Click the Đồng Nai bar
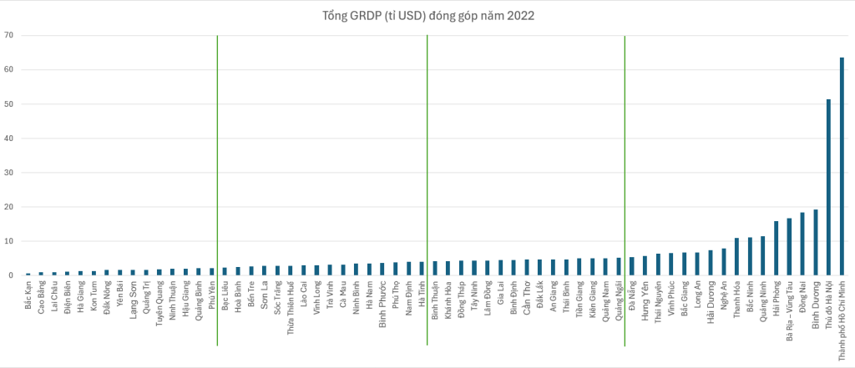Screen dimensions: 855x368 tap(802, 244)
